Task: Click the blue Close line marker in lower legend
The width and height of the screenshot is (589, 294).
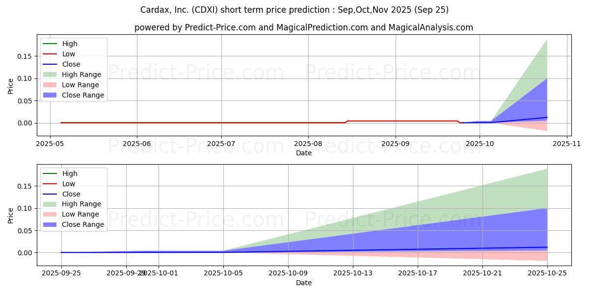Action: 50,194
